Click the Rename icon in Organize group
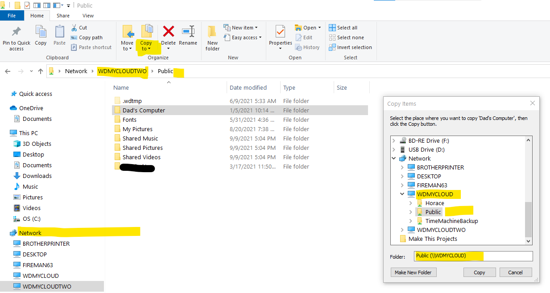550x293 pixels. pyautogui.click(x=188, y=31)
